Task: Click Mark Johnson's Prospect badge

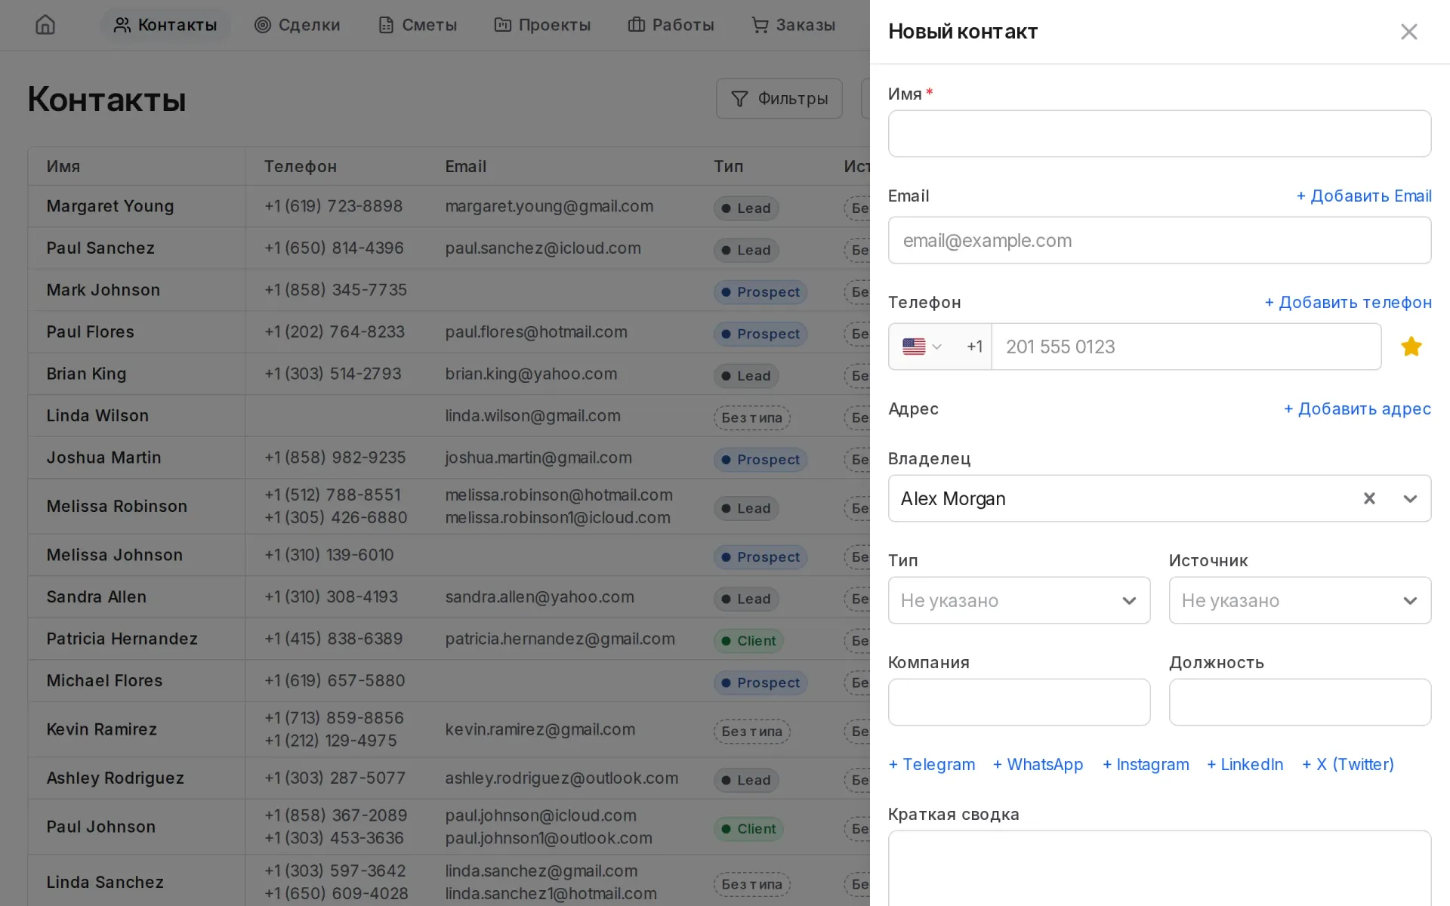Action: 760,292
